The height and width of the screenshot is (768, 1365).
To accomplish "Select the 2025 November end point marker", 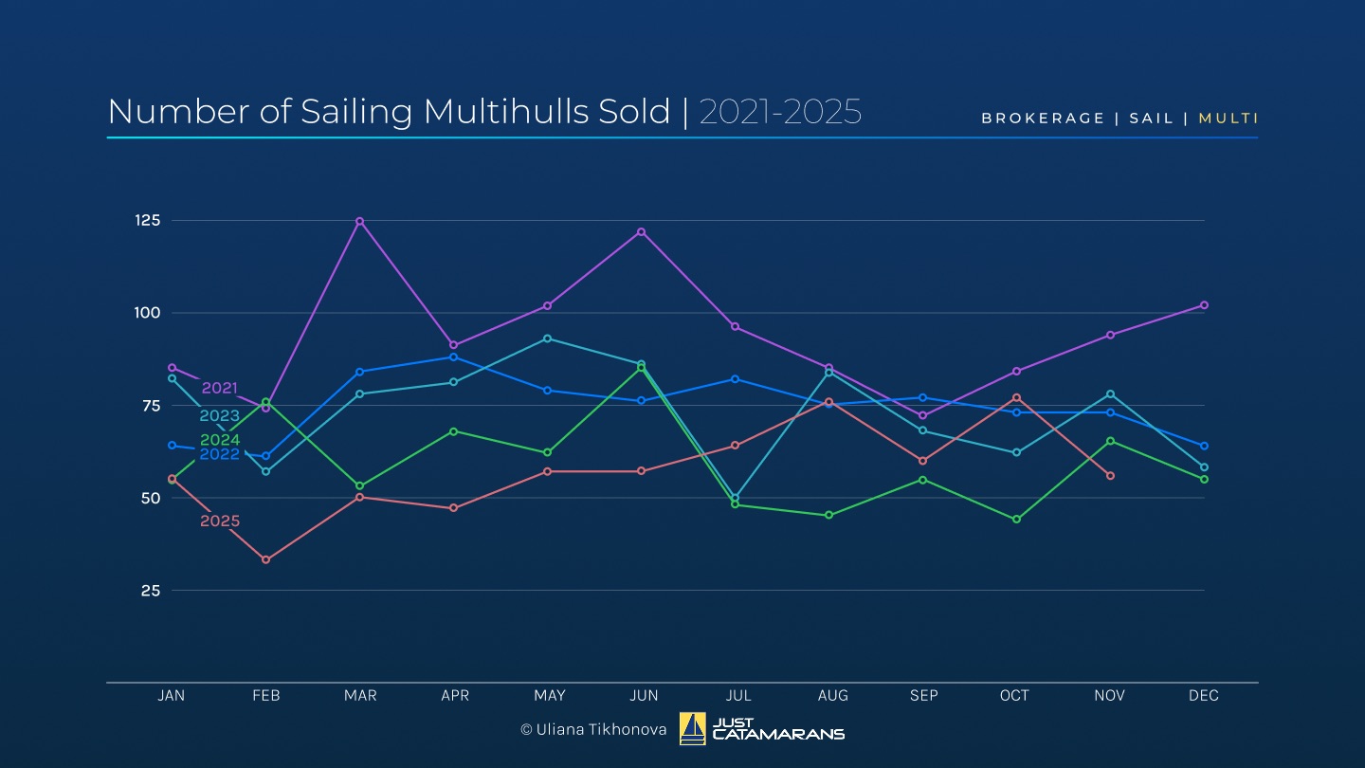I will point(1110,475).
